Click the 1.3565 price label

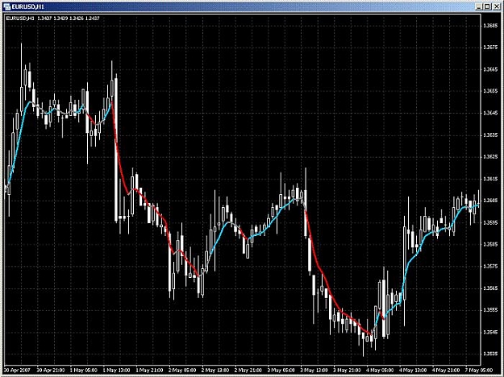[490, 288]
